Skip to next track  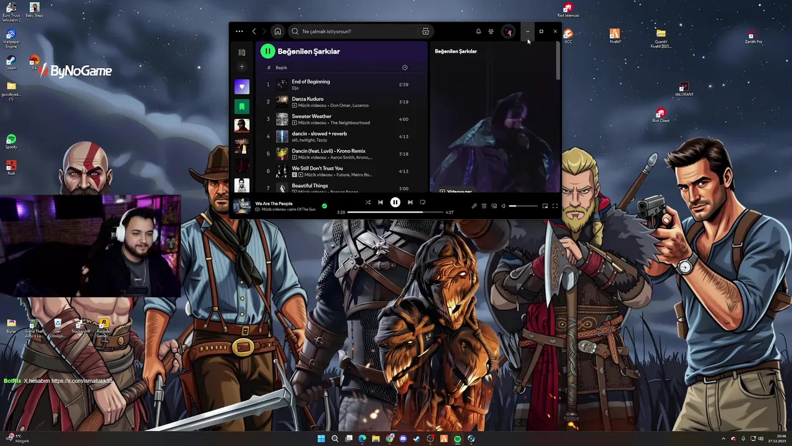(410, 202)
